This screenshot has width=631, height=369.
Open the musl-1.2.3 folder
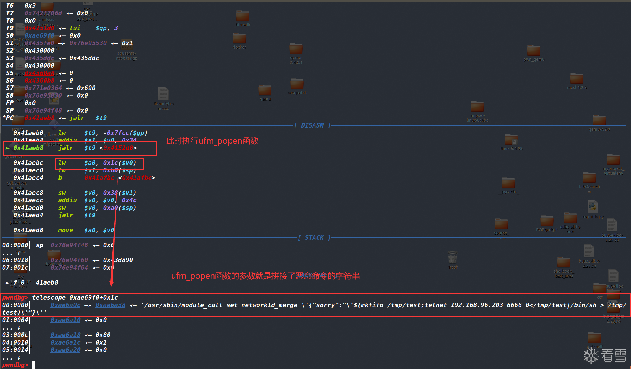[x=576, y=79]
